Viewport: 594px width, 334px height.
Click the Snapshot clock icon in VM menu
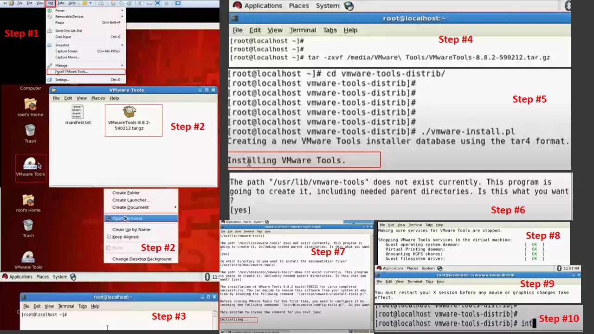pos(50,45)
